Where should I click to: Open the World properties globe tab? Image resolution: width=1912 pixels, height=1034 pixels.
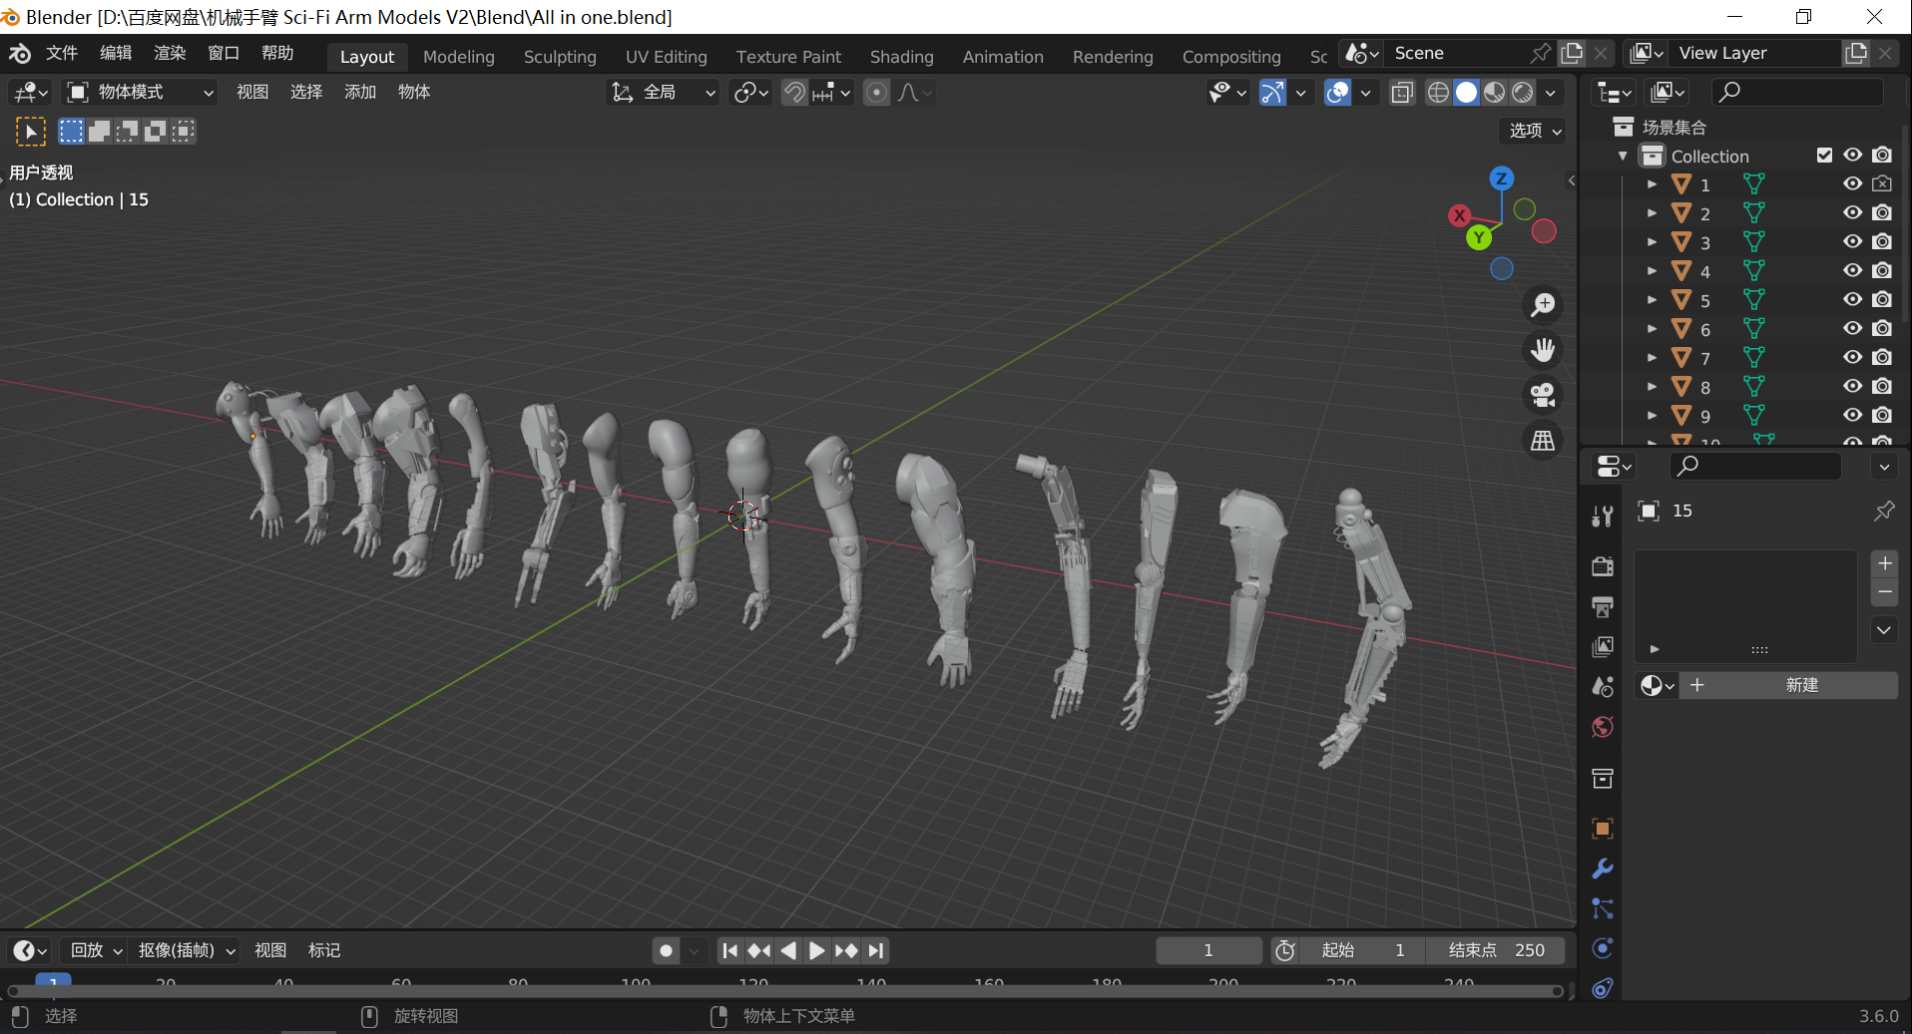[x=1603, y=727]
